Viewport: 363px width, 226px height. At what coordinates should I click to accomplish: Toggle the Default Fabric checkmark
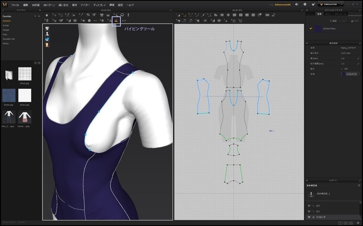pos(310,29)
